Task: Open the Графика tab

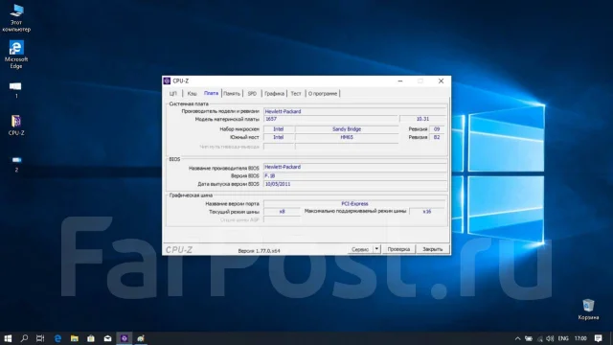Action: click(x=275, y=94)
